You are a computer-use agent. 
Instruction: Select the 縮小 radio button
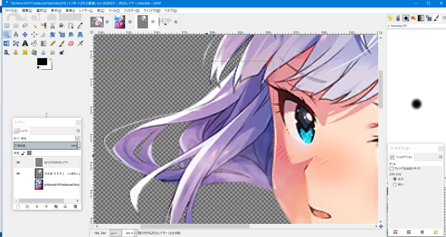pos(395,184)
